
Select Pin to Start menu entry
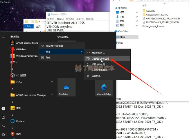click(x=62, y=46)
